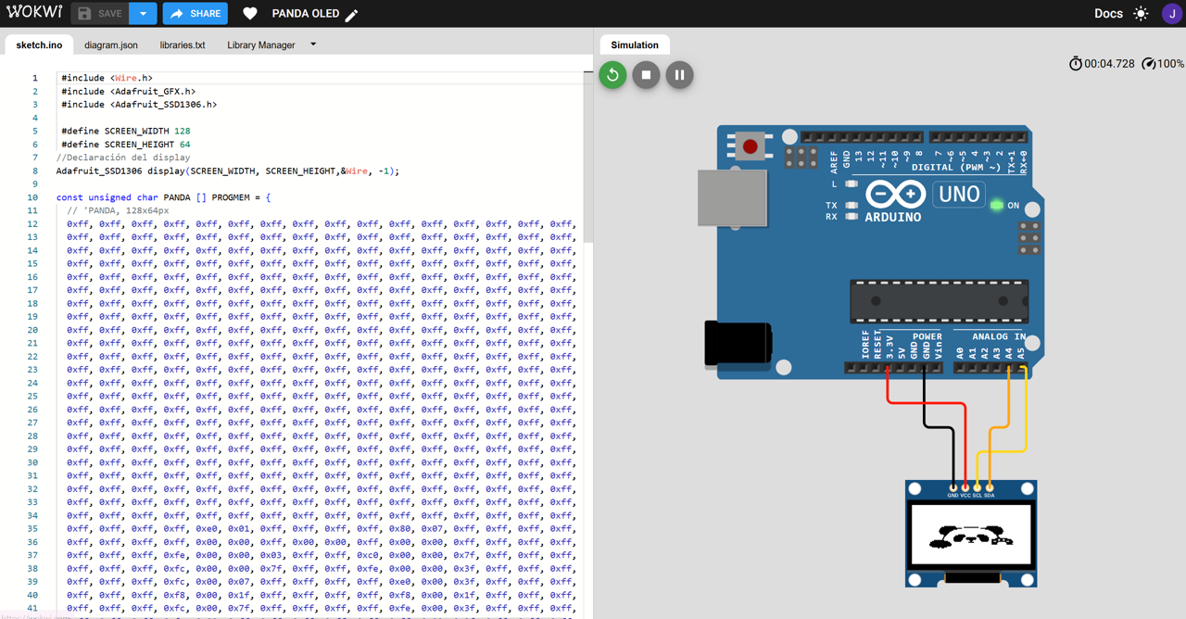Click line number 10 in editor
This screenshot has width=1186, height=619.
[32, 197]
